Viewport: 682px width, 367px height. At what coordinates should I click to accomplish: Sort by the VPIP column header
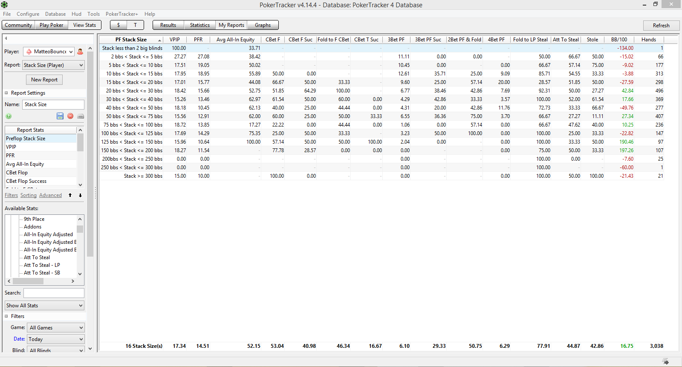coord(175,40)
